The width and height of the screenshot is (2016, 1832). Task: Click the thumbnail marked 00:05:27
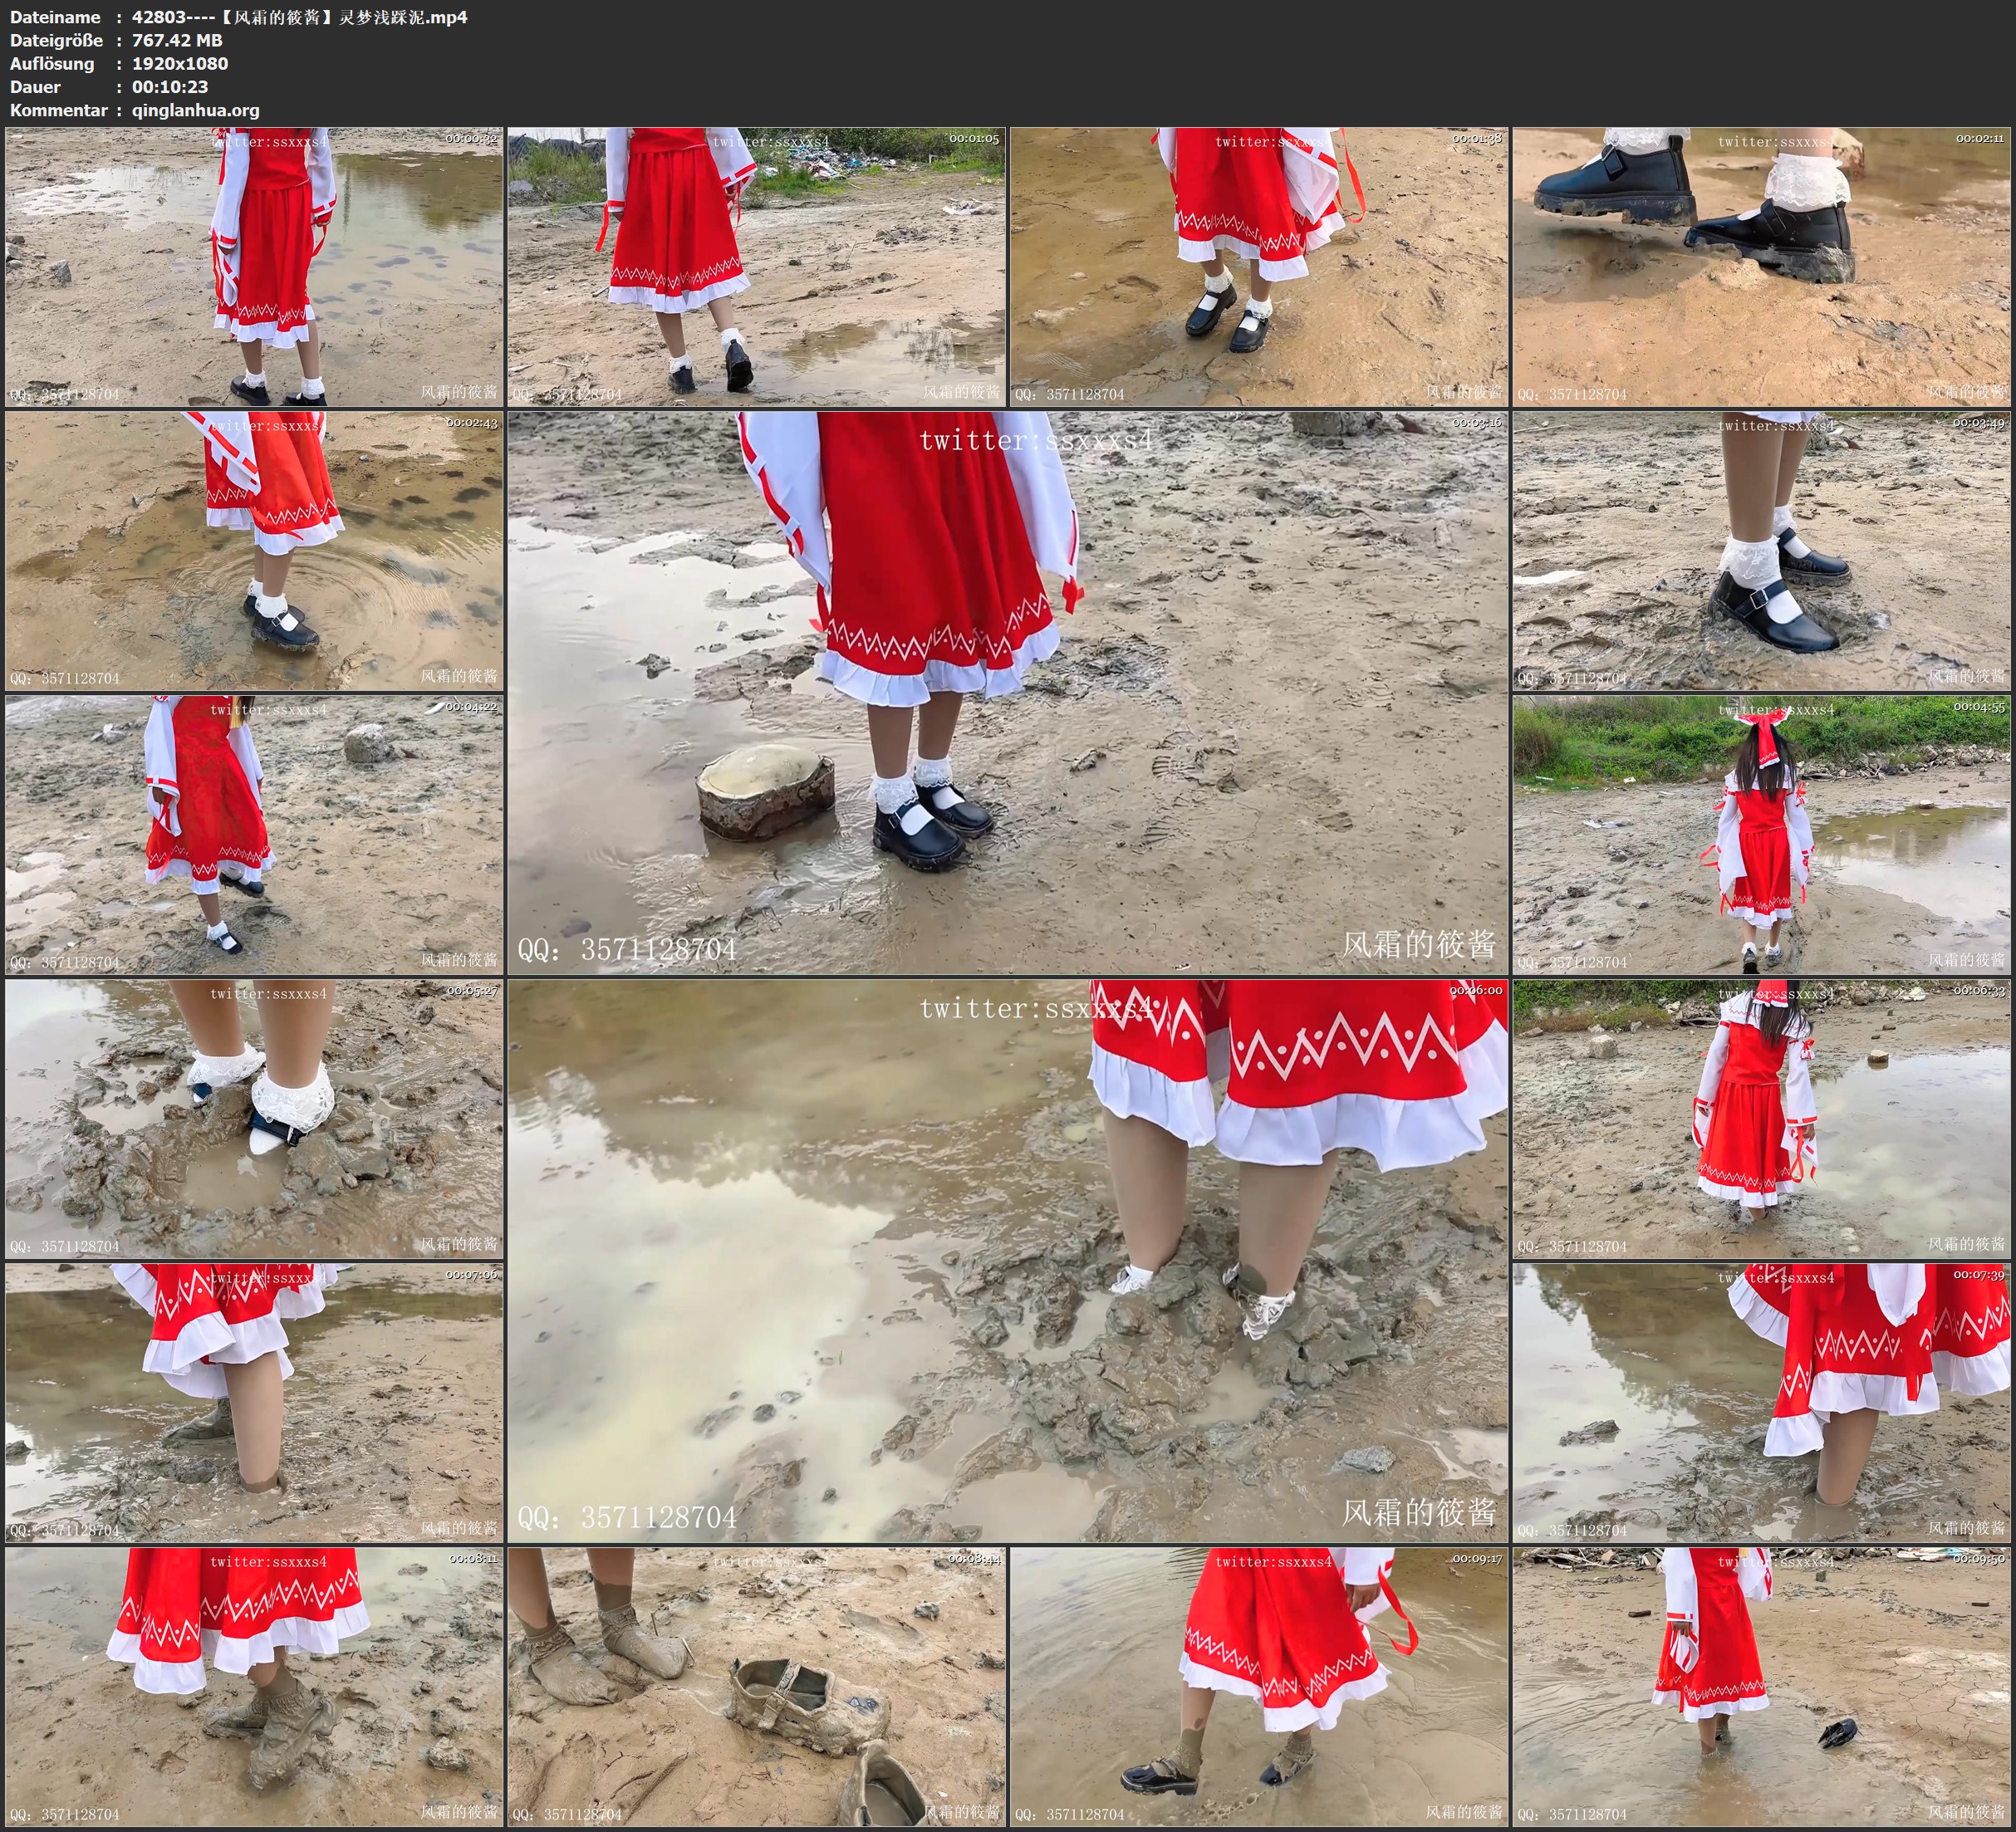point(254,1119)
